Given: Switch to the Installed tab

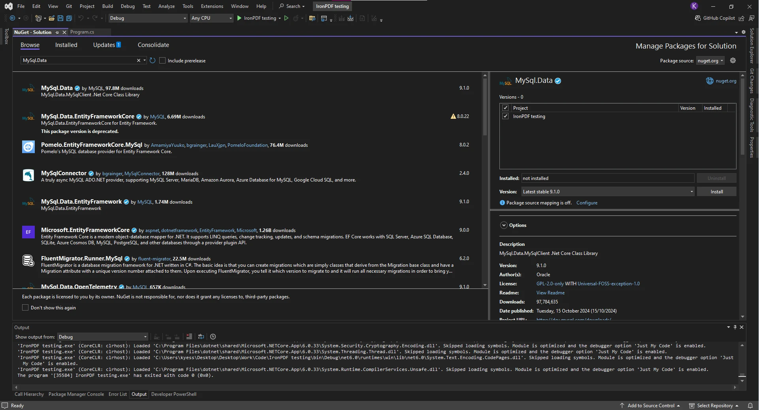Looking at the screenshot, I should pyautogui.click(x=66, y=45).
